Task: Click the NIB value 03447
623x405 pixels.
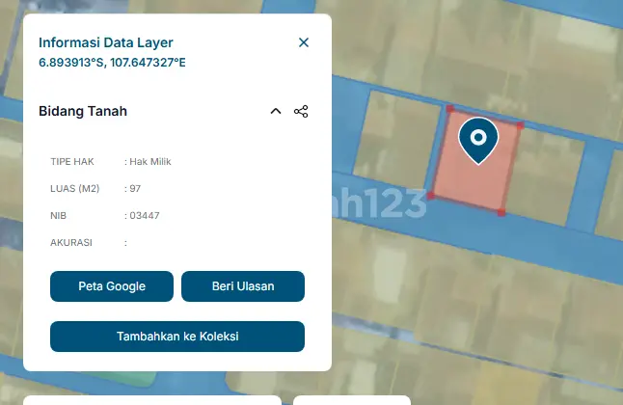Action: tap(145, 215)
